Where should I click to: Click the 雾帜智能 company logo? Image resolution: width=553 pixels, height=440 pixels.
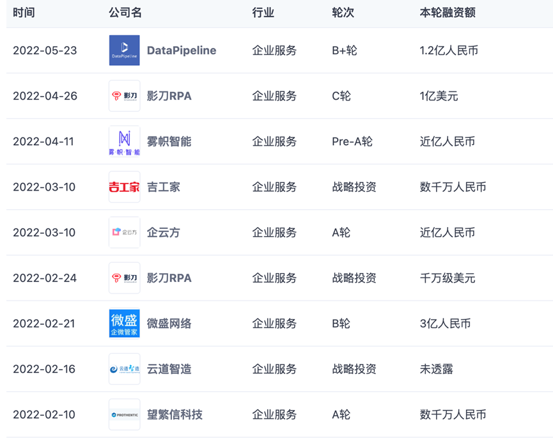click(x=124, y=141)
